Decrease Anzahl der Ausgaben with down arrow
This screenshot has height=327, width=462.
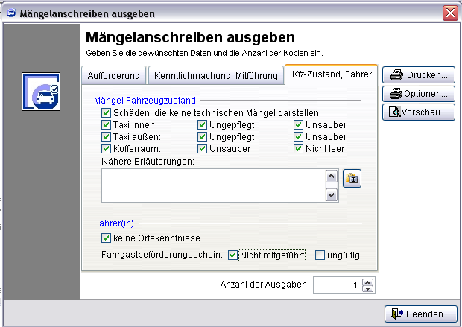click(366, 289)
